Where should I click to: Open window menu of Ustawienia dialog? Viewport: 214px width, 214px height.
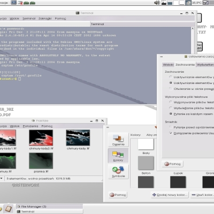coord(161,57)
